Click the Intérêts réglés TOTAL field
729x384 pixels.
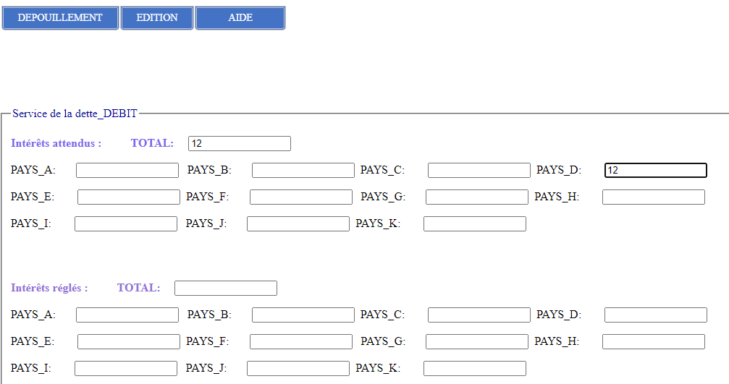[x=225, y=288]
